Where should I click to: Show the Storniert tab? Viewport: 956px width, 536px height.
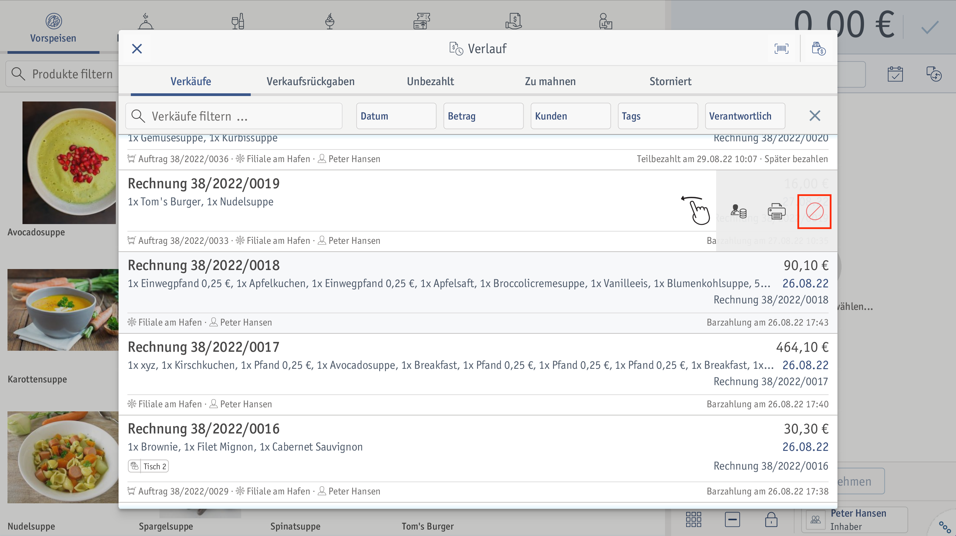click(x=670, y=81)
